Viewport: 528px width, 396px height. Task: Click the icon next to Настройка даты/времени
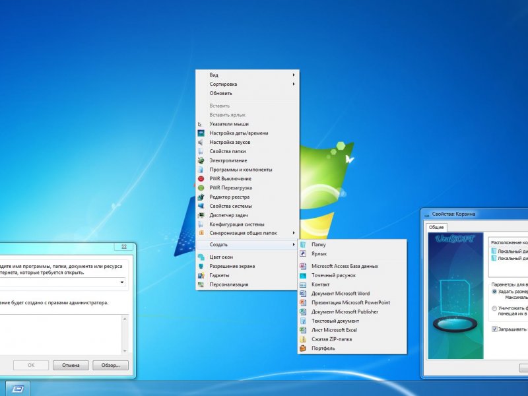coord(201,133)
